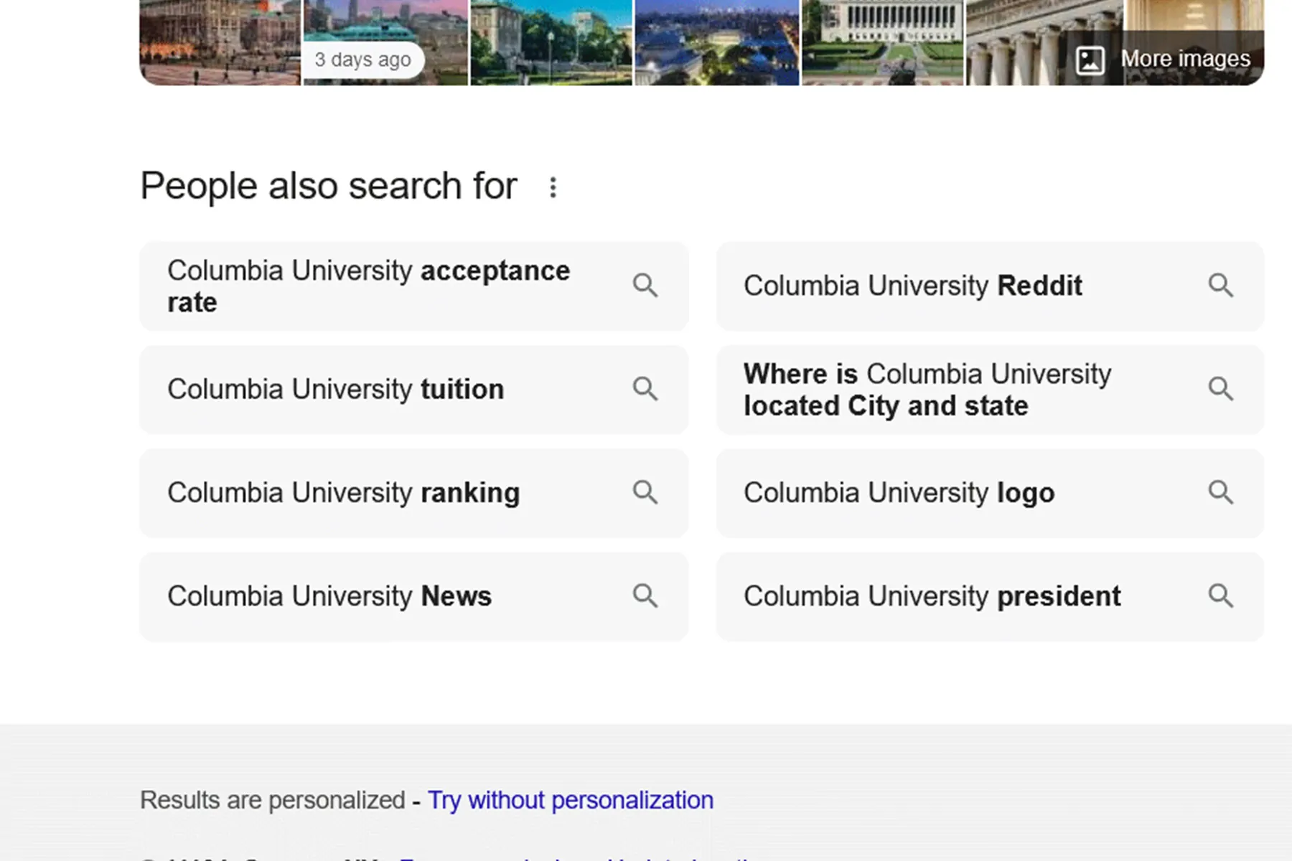This screenshot has width=1292, height=861.
Task: Open the image labeled 3 days ago
Action: pos(385,42)
